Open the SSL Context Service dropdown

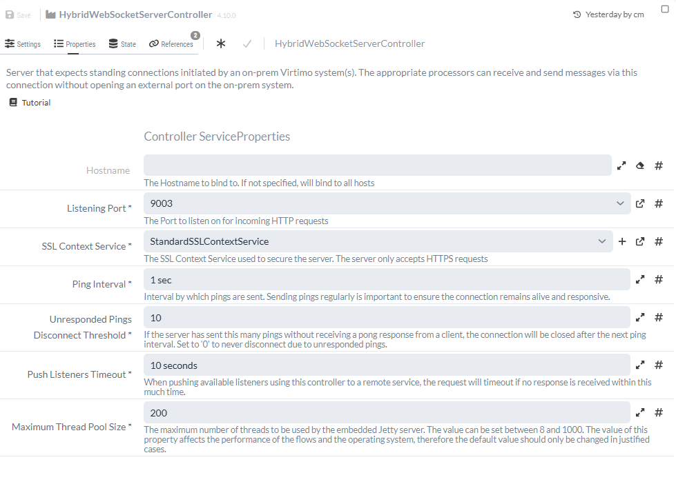378,241
